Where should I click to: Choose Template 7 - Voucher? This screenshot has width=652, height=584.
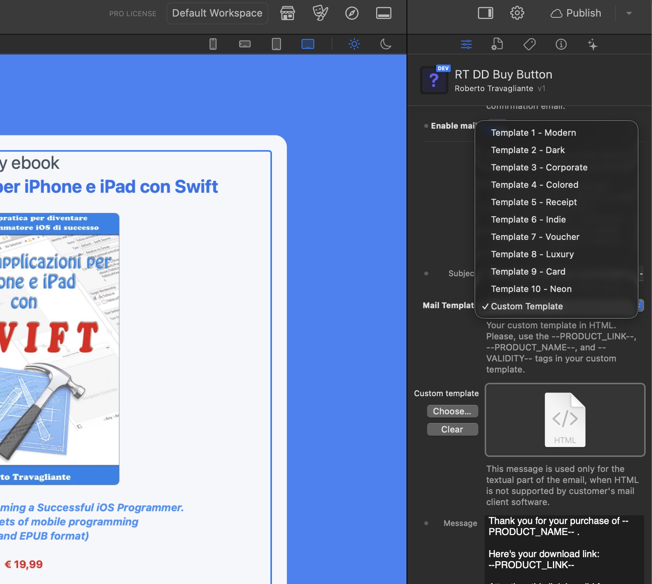pos(556,237)
